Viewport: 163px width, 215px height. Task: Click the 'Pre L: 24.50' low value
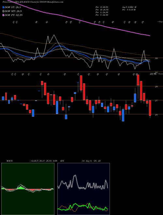[102, 12]
